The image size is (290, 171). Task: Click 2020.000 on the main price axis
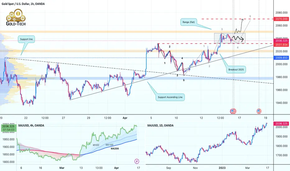[x=282, y=51]
